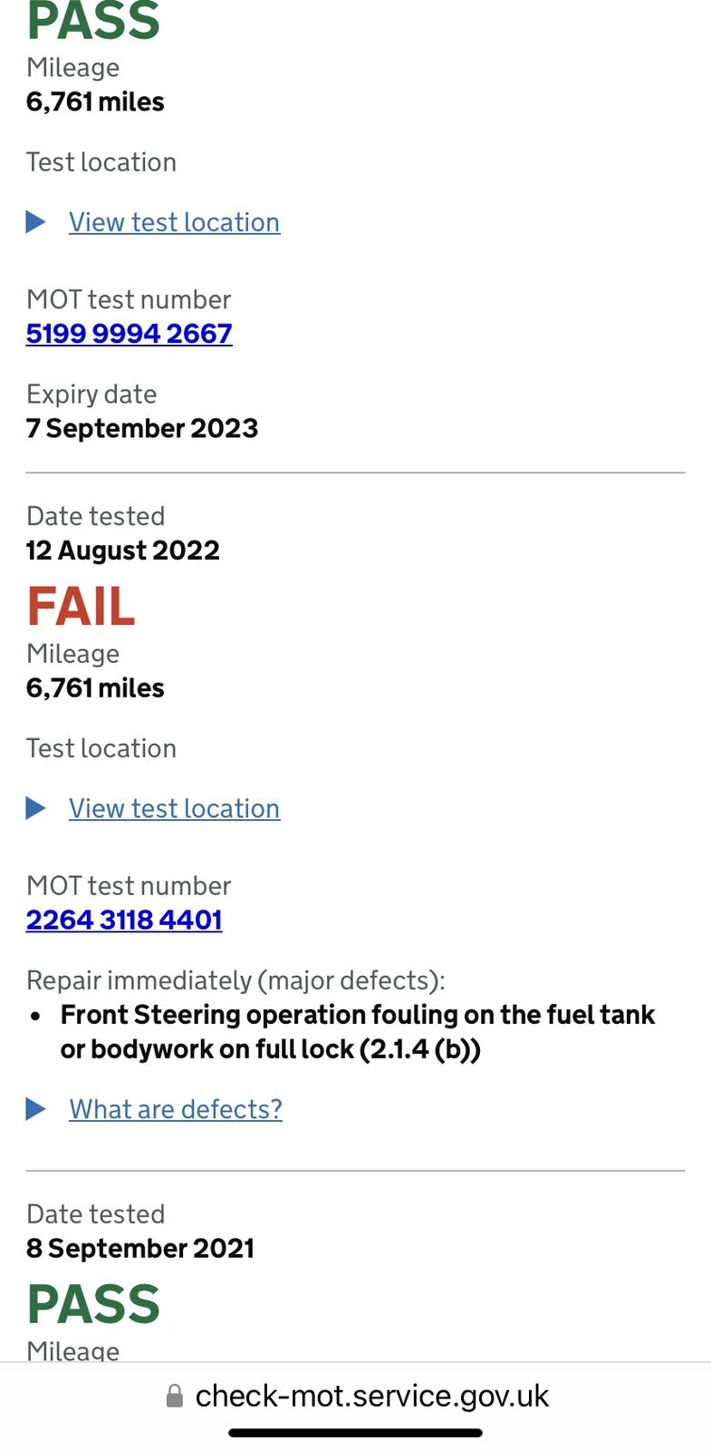Click the What are defects? link

[x=176, y=1109]
